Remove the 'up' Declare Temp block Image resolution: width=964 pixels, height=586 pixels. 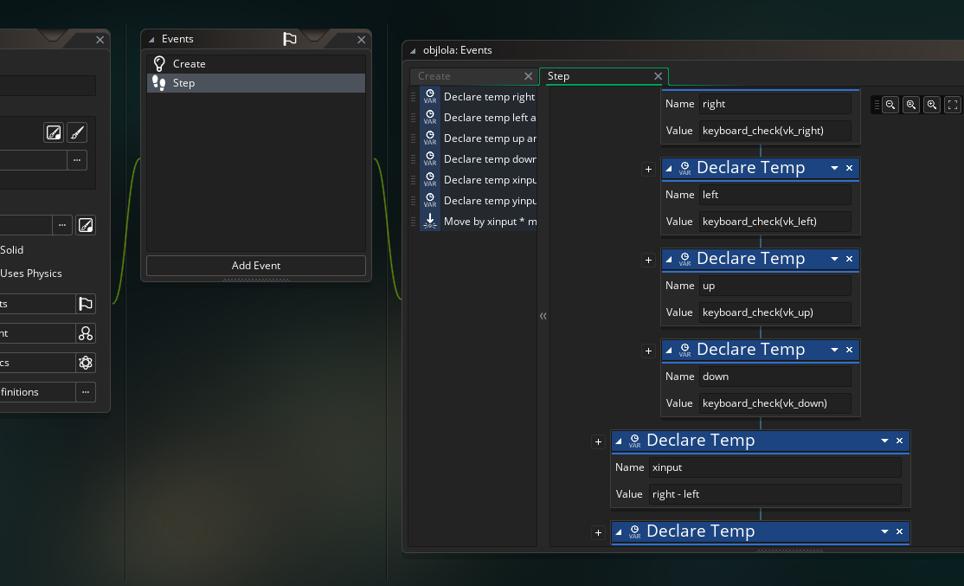click(x=849, y=259)
